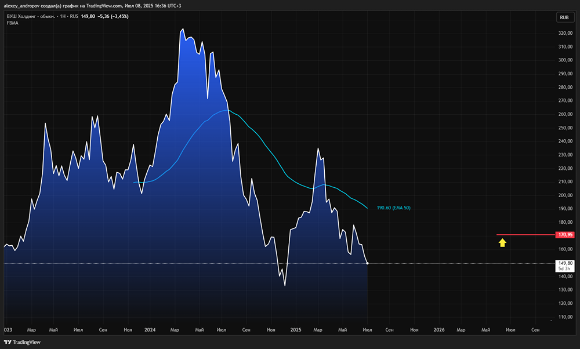Click the 220,00 price axis label
Screen dimensions: 580x349
(x=565, y=168)
